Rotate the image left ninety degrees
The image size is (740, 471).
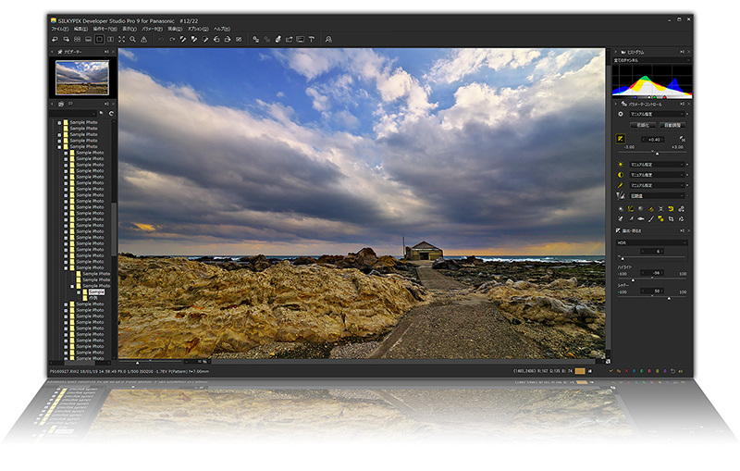216,40
